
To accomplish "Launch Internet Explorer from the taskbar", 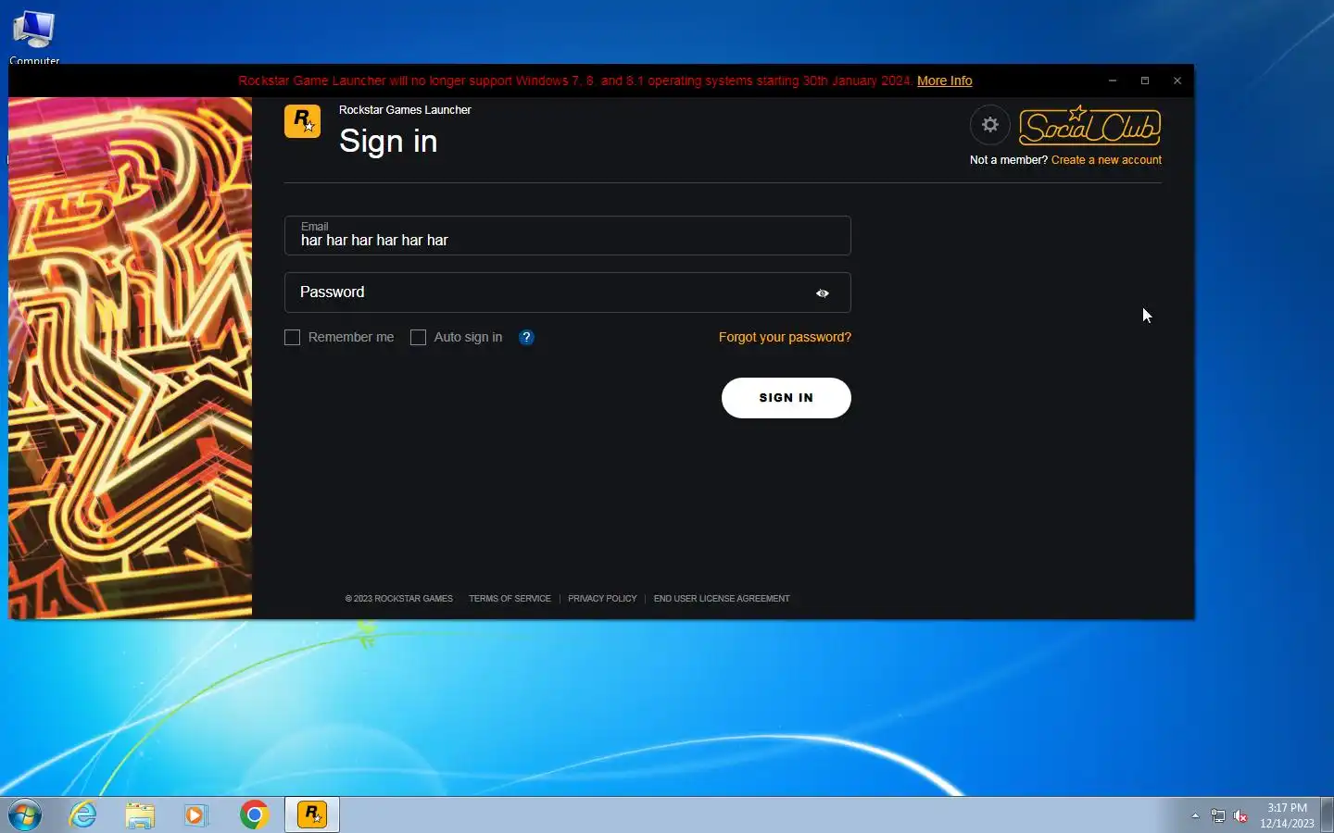I will click(83, 814).
